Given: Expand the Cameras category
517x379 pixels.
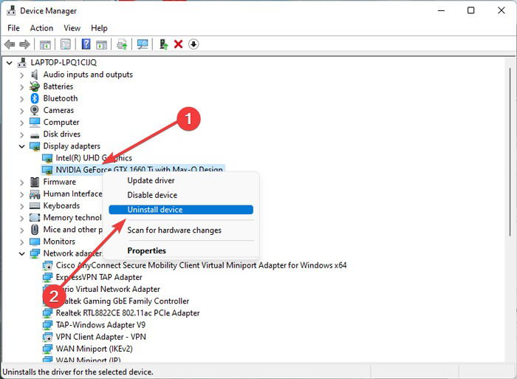Looking at the screenshot, I should coord(21,111).
